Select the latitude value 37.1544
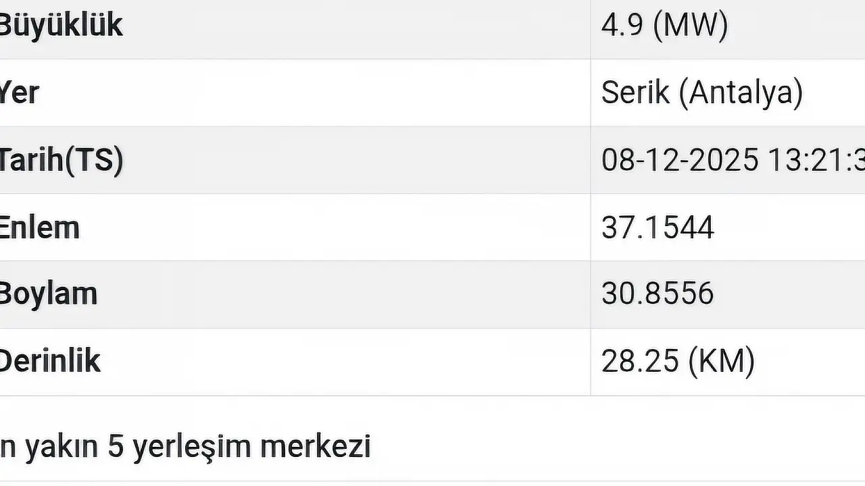The width and height of the screenshot is (865, 486). [x=658, y=227]
